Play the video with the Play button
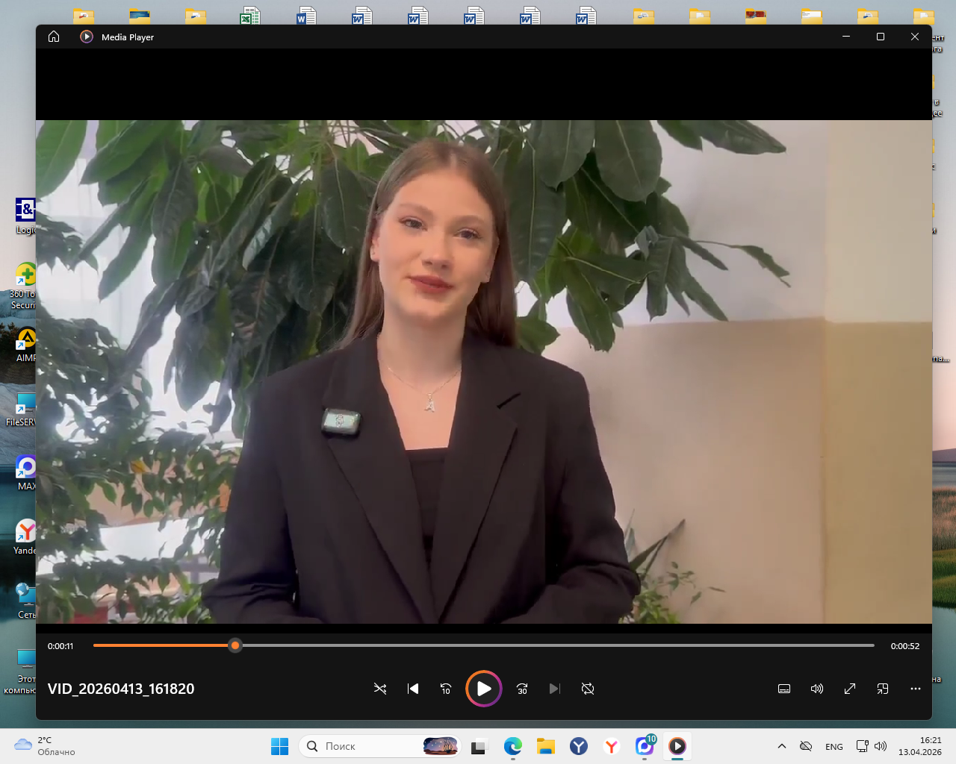956x764 pixels. (x=484, y=689)
